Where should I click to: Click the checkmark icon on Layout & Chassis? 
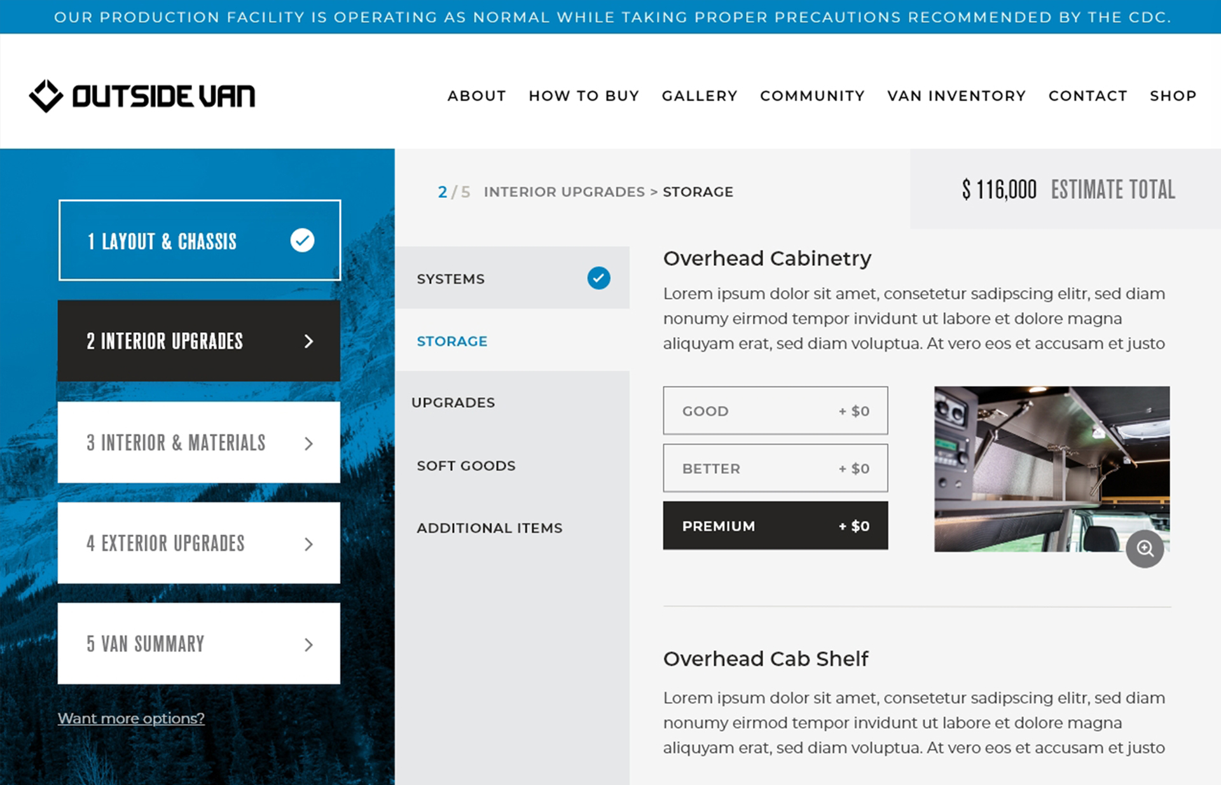pos(302,240)
